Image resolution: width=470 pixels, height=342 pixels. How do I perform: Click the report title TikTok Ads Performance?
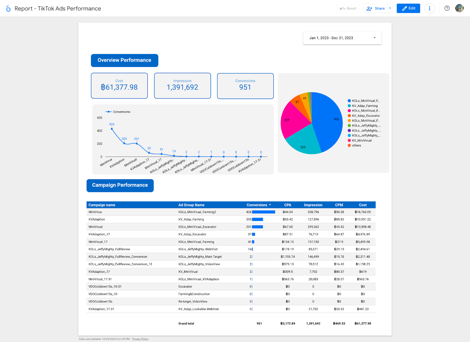click(x=58, y=9)
